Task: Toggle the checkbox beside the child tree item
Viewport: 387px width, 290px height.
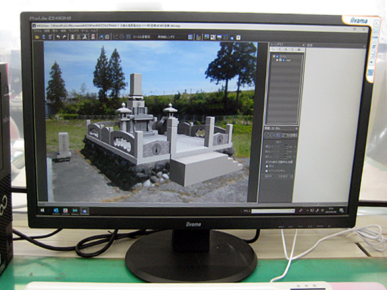Action: click(284, 60)
